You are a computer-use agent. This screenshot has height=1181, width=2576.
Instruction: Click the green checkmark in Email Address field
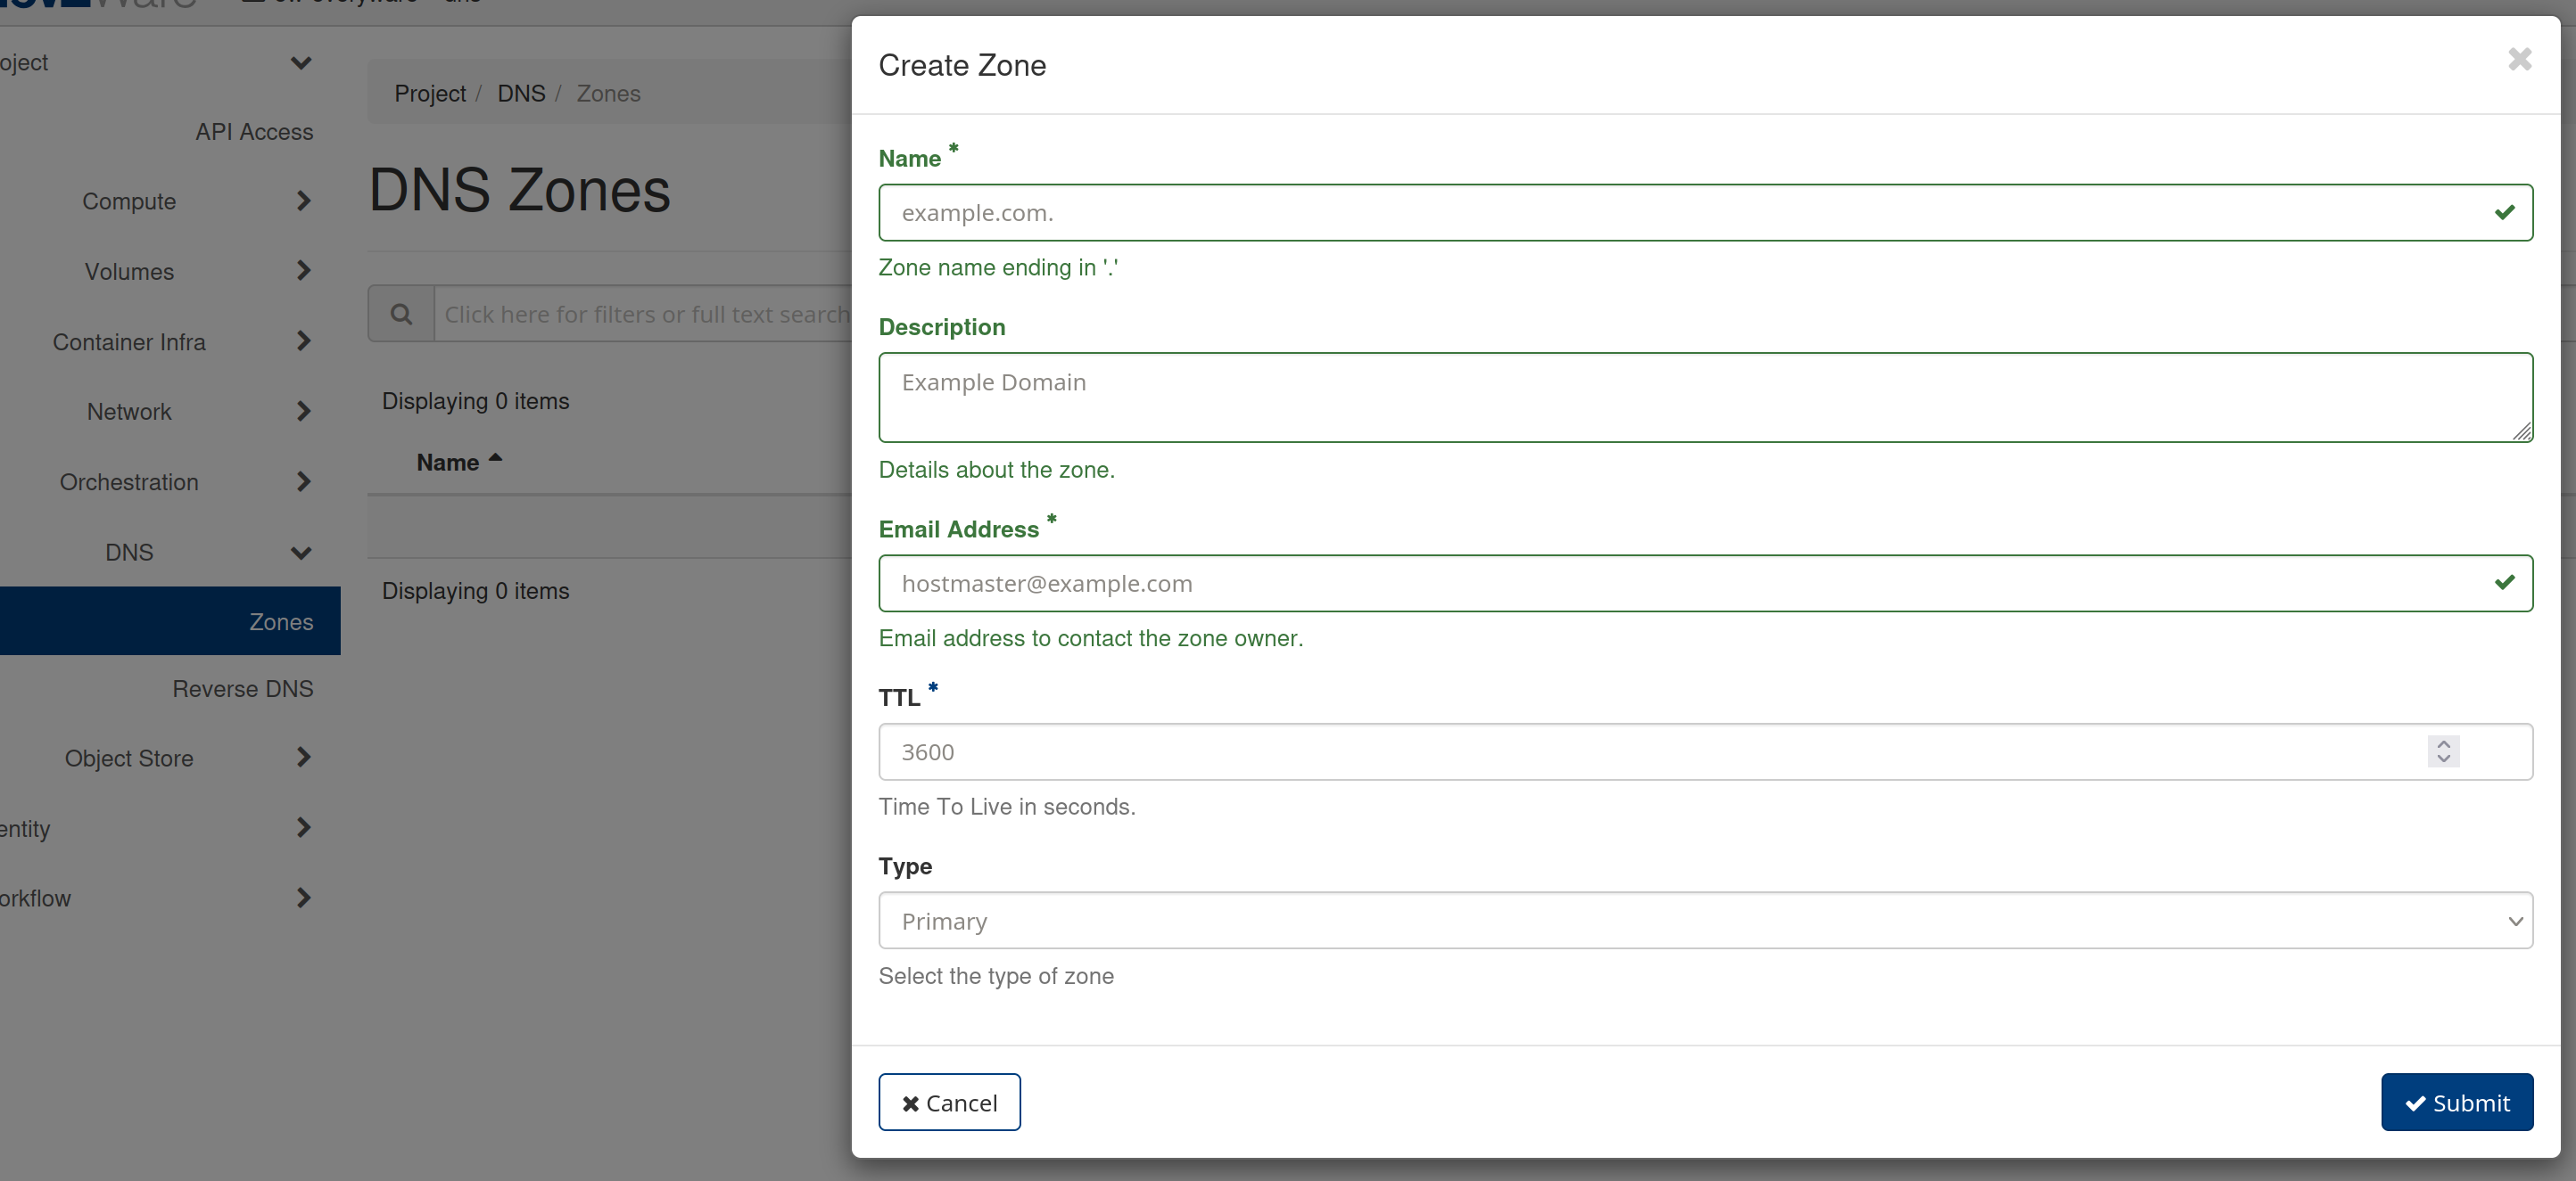(2505, 584)
